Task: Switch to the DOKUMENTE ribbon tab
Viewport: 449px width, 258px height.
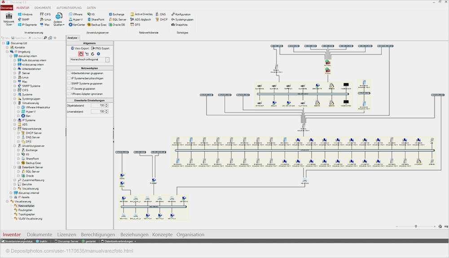Action: pos(43,8)
